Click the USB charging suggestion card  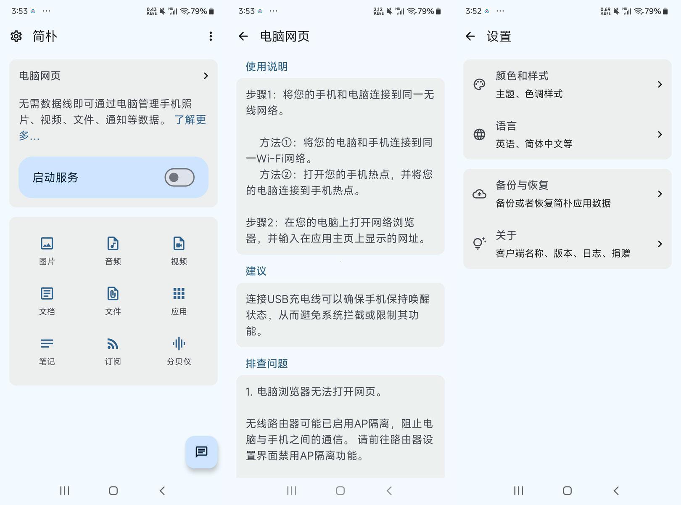click(x=340, y=315)
